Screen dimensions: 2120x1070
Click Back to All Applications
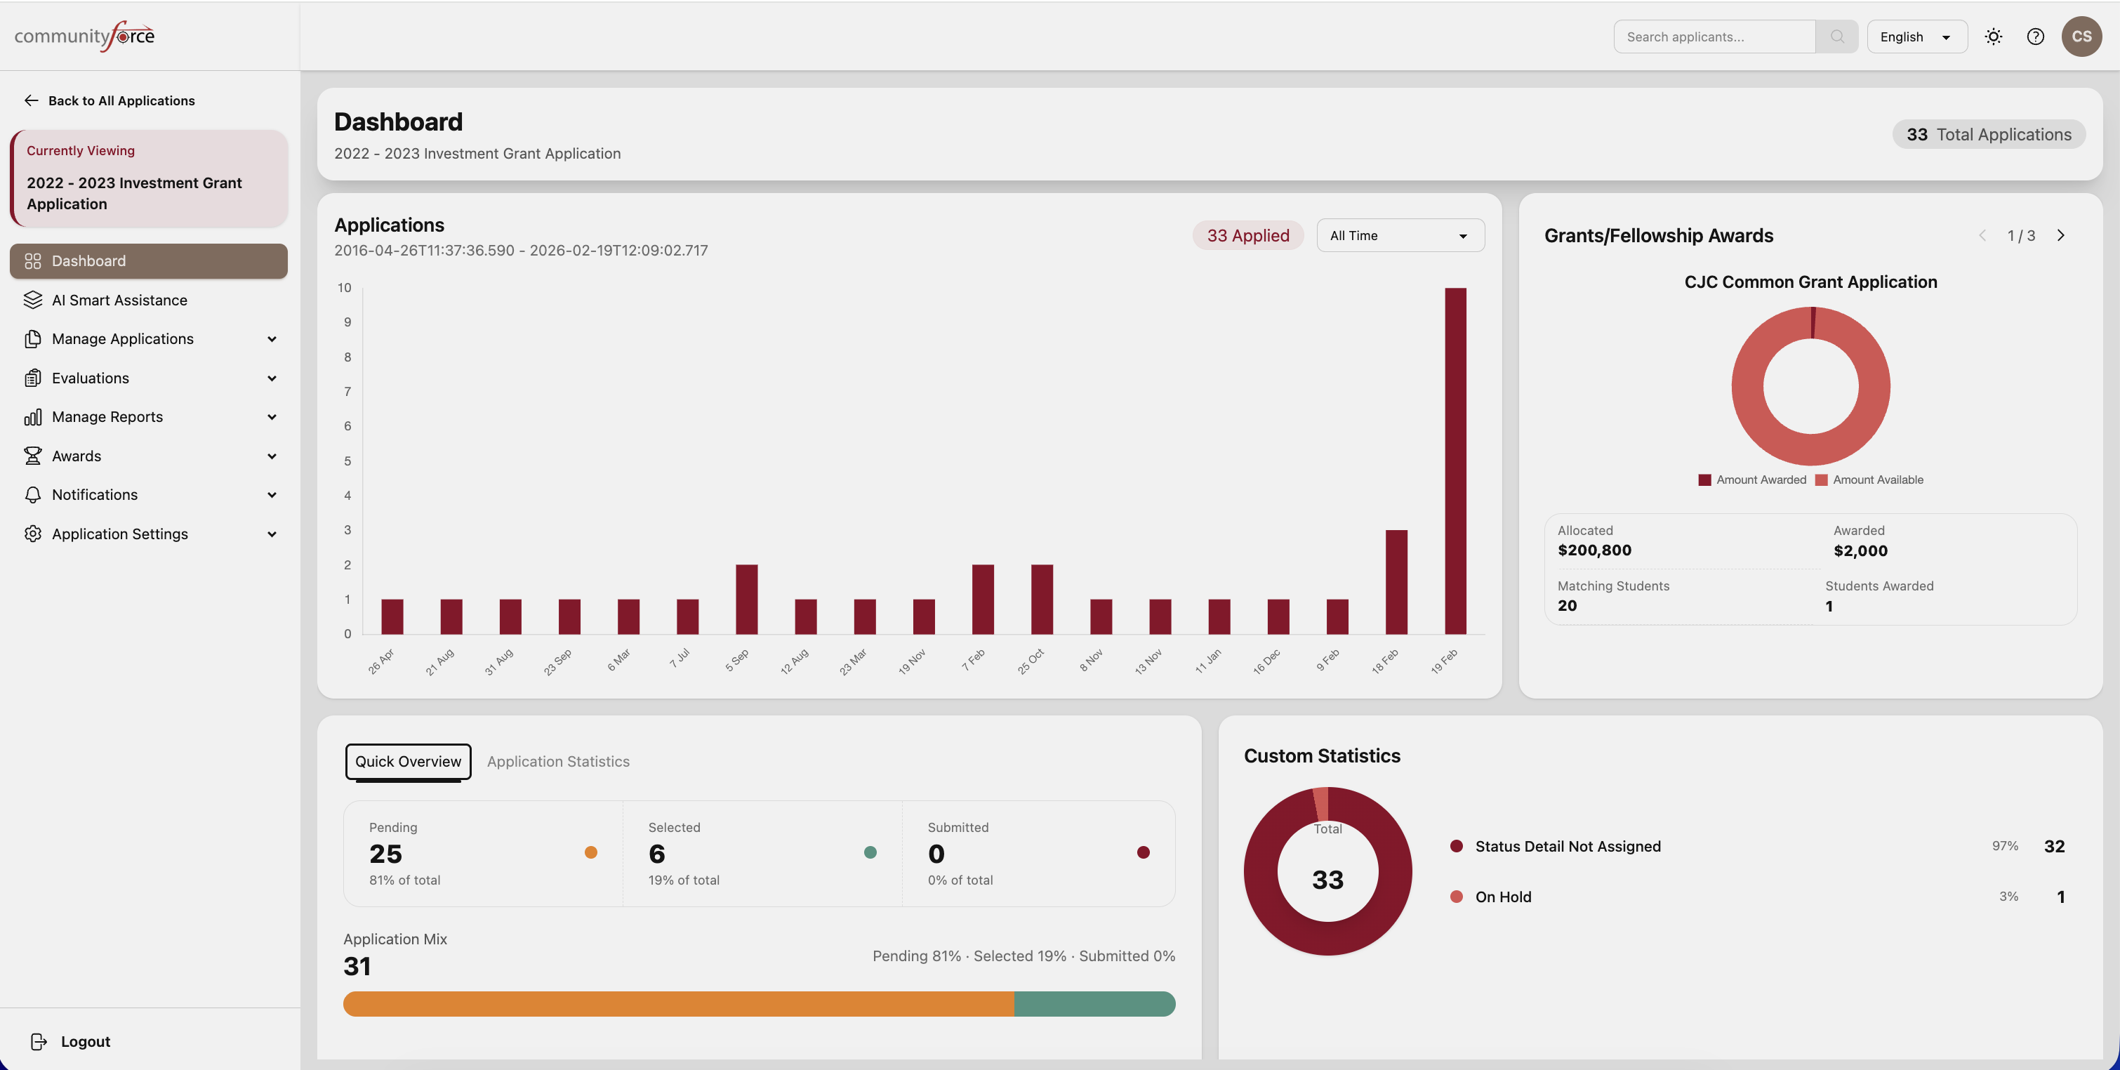pyautogui.click(x=110, y=100)
